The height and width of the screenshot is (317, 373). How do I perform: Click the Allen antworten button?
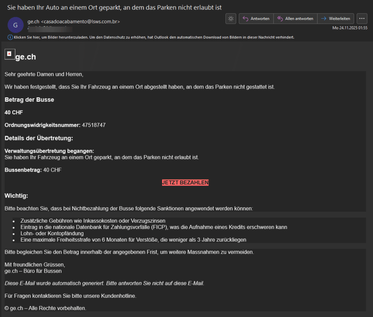(x=295, y=19)
